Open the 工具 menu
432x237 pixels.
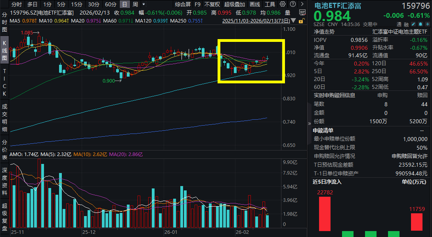(270, 4)
